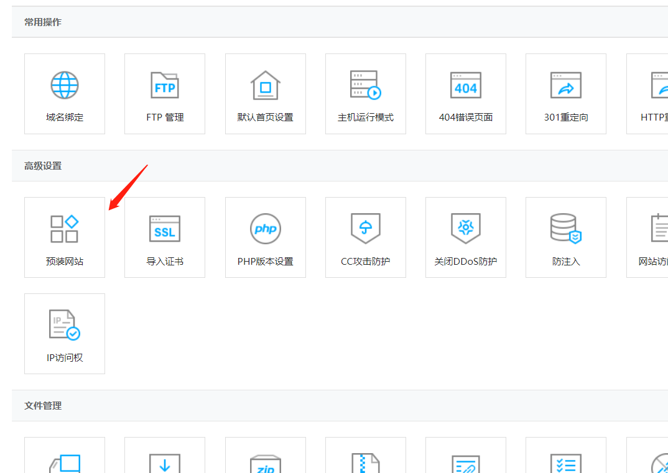
Task: Click the zip icon tile under 文件管理
Action: point(266,455)
